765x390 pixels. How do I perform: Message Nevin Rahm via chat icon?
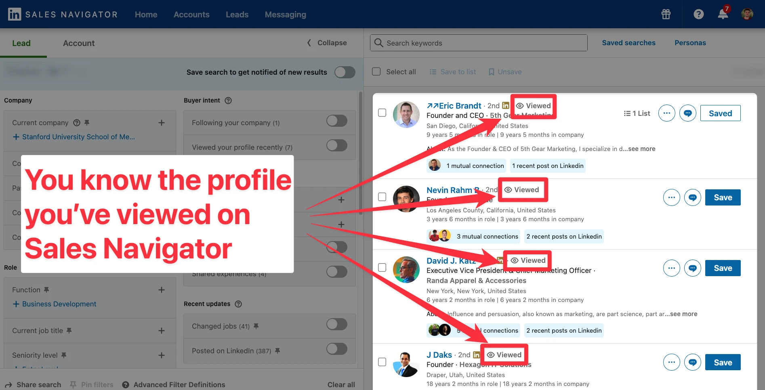[x=693, y=197]
